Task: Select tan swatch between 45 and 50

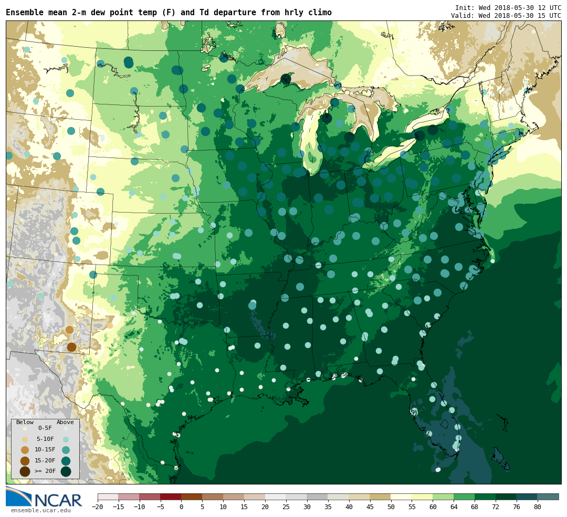Action: coord(381,497)
